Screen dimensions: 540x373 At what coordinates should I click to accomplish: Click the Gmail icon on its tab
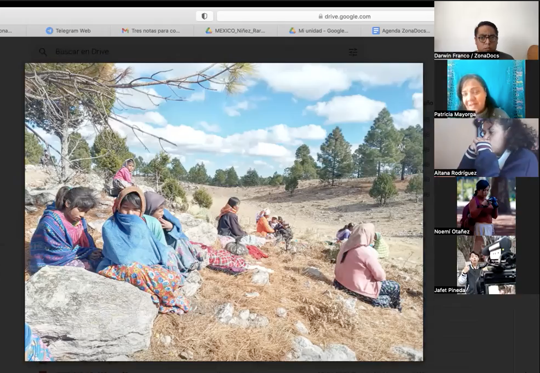point(125,31)
